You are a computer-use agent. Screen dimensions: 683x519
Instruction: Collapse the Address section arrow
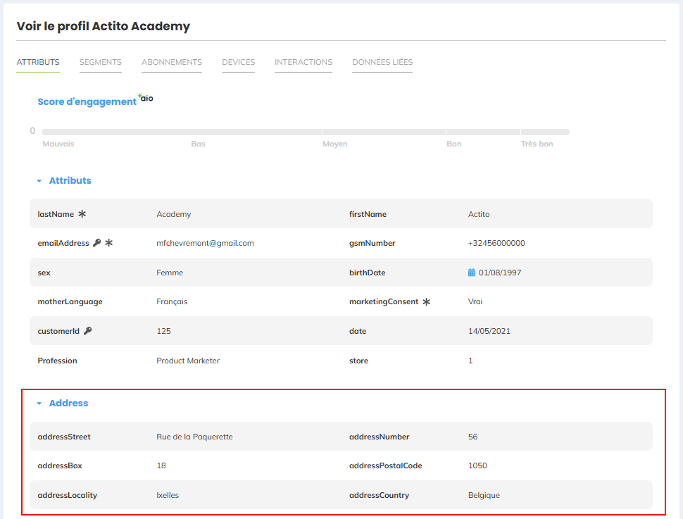[39, 404]
